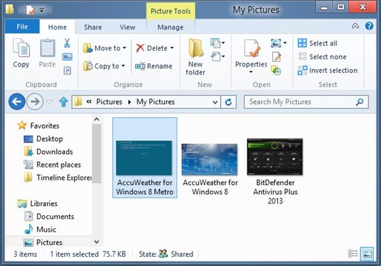
Task: Expand the Open picture dropdown arrow
Action: (285, 43)
